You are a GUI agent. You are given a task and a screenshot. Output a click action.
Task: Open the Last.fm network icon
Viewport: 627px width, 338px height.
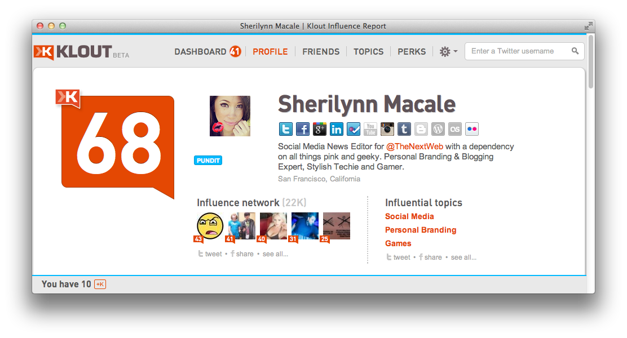click(454, 129)
